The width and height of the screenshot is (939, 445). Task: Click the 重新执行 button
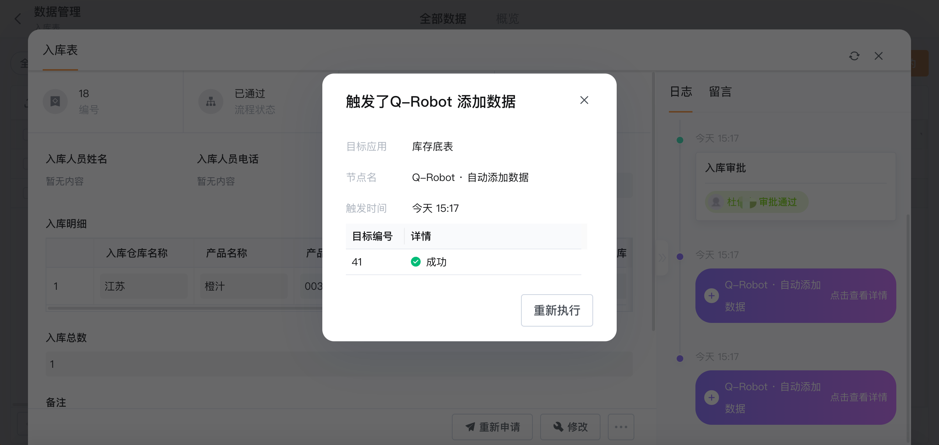click(x=557, y=310)
